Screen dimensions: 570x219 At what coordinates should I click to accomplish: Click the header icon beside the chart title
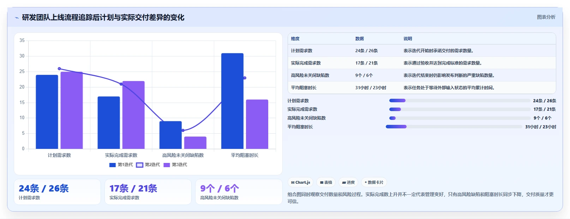(x=17, y=18)
